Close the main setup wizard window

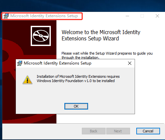pos(157,16)
